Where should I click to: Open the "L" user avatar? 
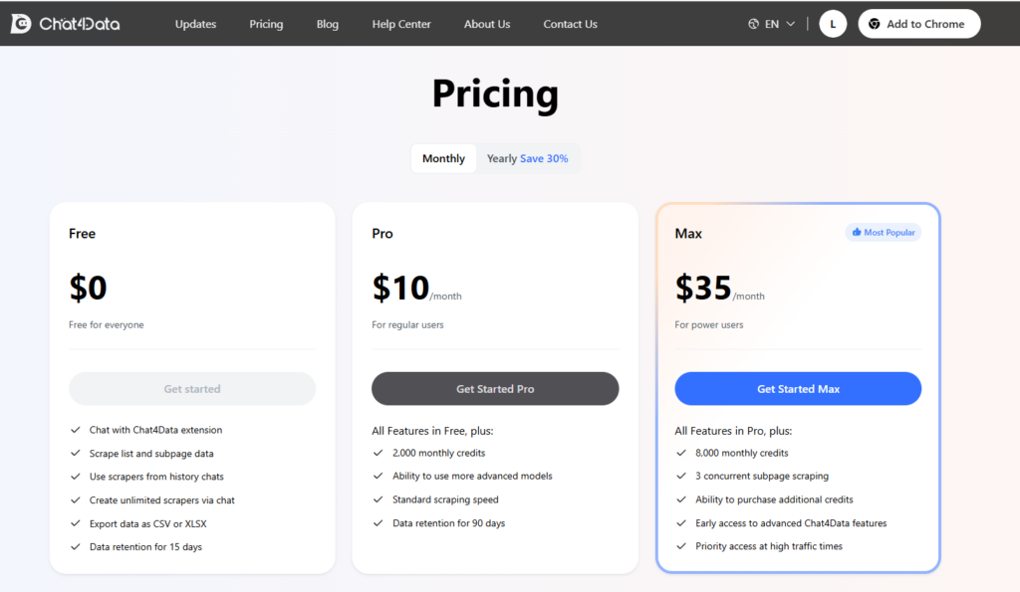tap(833, 23)
